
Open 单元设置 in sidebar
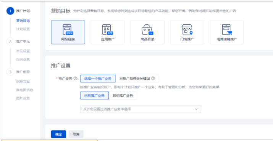click(x=23, y=51)
